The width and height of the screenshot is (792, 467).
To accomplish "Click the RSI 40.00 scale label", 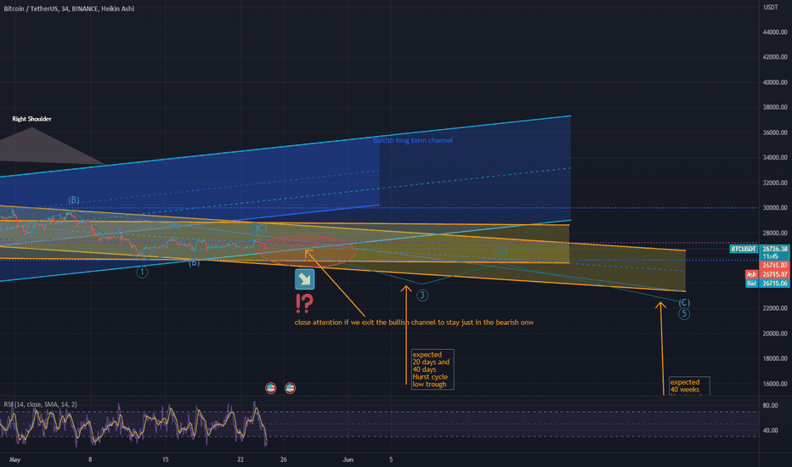I will click(770, 430).
